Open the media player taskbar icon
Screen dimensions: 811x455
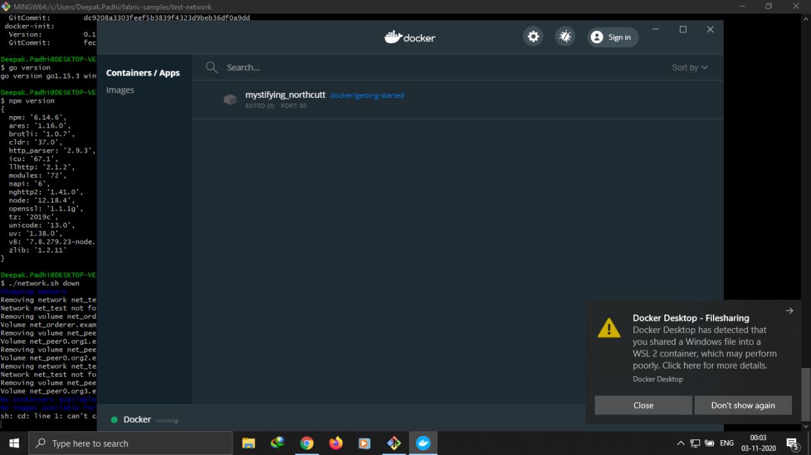[365, 444]
